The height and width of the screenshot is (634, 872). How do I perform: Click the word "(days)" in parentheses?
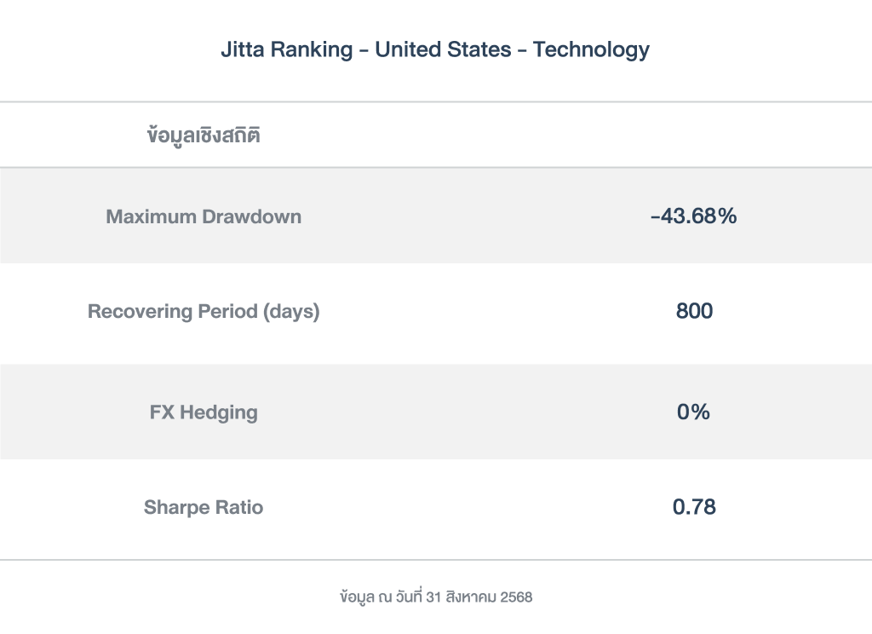pos(291,312)
